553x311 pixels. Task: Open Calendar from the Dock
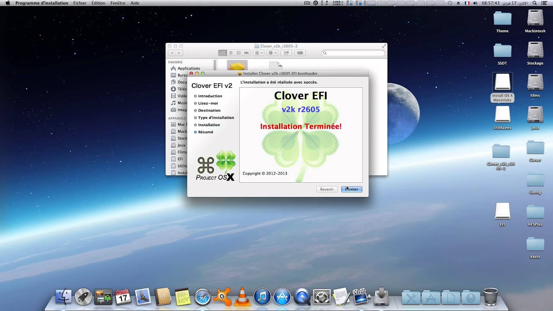coord(123,297)
